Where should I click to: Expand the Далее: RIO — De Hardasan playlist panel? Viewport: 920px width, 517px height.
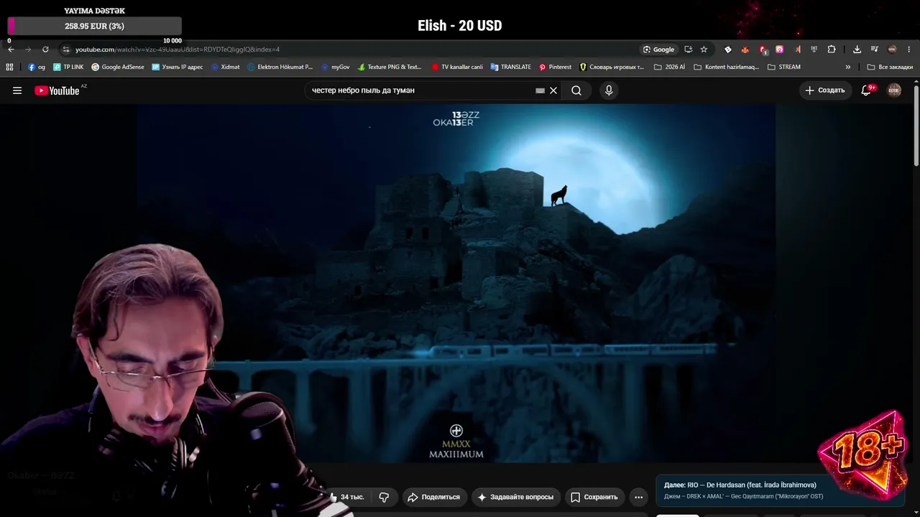[x=781, y=490]
